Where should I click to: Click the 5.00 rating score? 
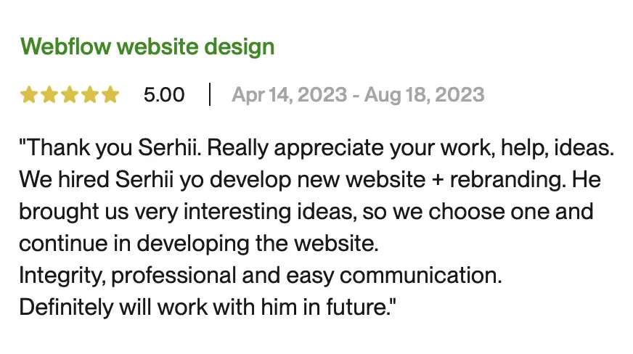pyautogui.click(x=164, y=95)
